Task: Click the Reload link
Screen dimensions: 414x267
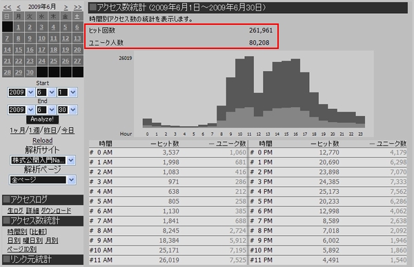Action: pyautogui.click(x=43, y=141)
